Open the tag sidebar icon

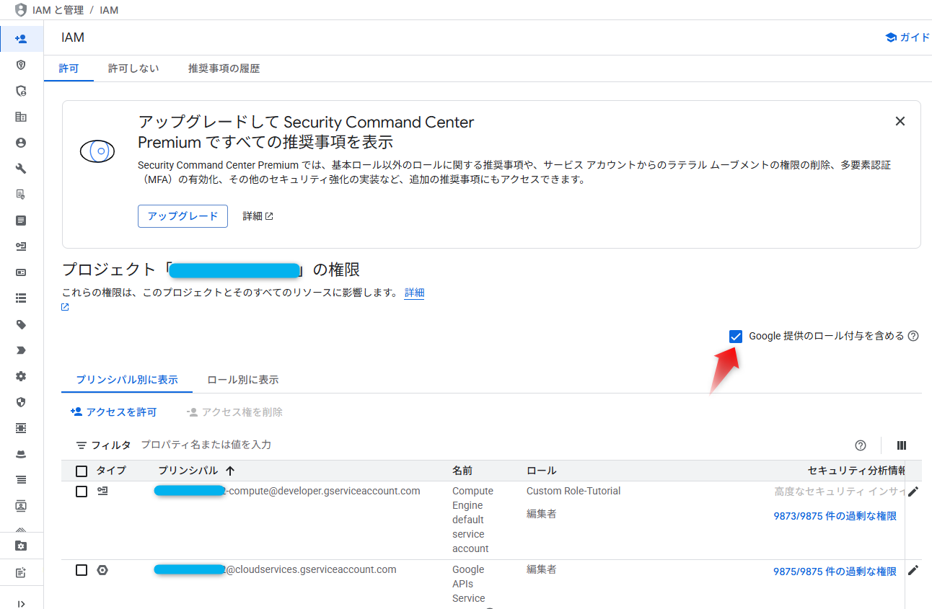[21, 324]
